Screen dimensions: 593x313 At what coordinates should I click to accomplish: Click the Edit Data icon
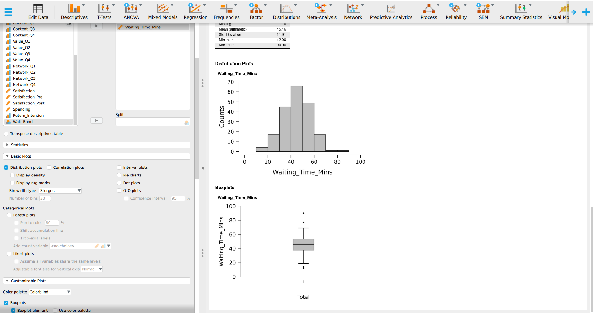pyautogui.click(x=38, y=12)
